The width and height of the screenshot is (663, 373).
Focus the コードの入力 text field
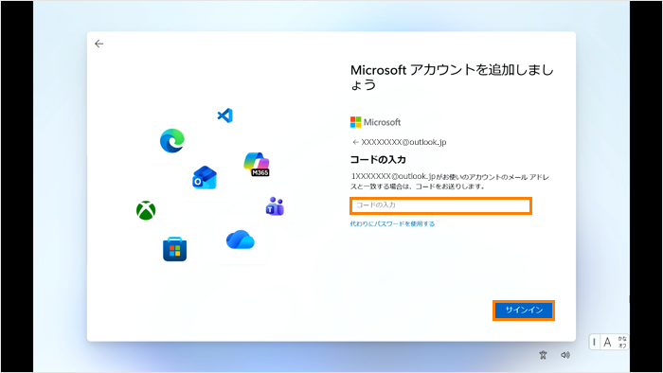[x=440, y=205]
